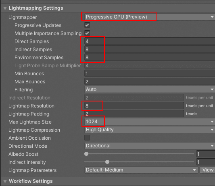Click the Lightmap Padding field
This screenshot has width=215, height=186.
134,114
